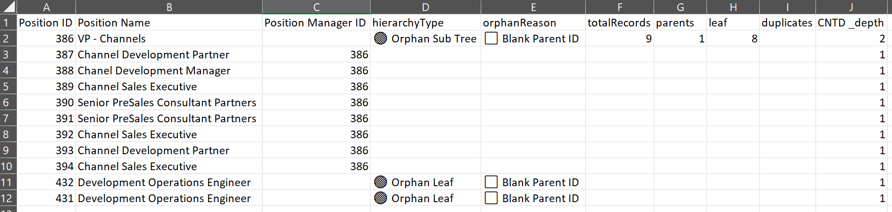Select the Chanel Development Manager cell
Viewport: 892px width, 212px height.
pos(169,70)
